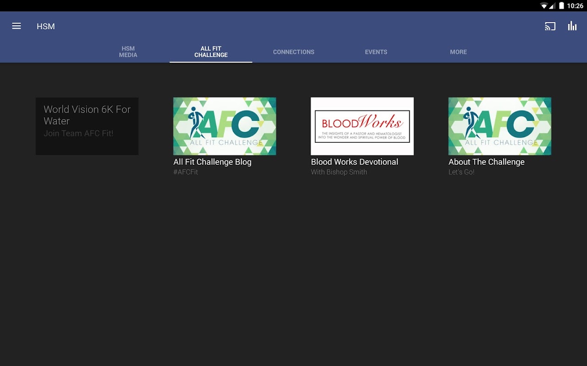
Task: Check the Wi-Fi status icon
Action: (x=544, y=6)
